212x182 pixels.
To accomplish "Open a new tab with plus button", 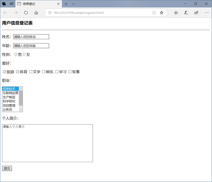I will [x=66, y=4].
